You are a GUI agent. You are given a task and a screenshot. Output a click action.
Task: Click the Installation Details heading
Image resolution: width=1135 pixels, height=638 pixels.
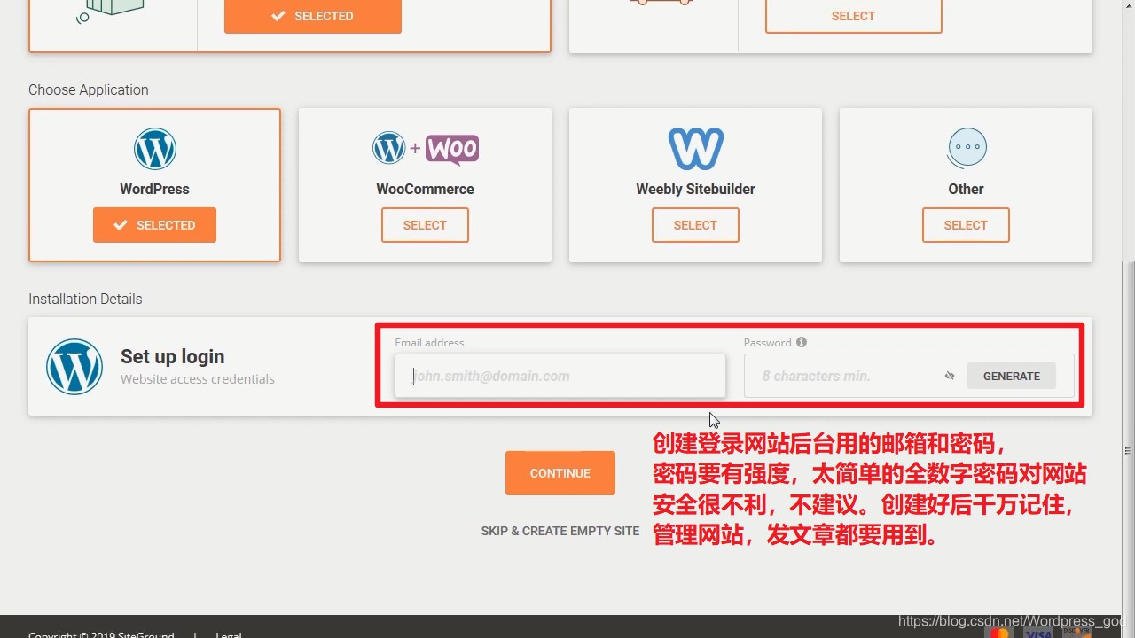(x=85, y=299)
